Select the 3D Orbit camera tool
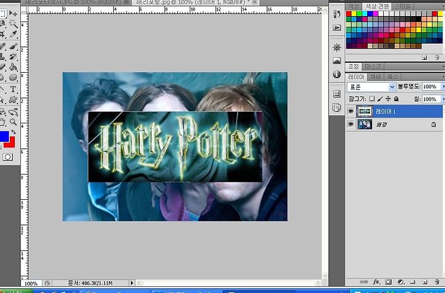The height and width of the screenshot is (293, 445). tap(13, 112)
